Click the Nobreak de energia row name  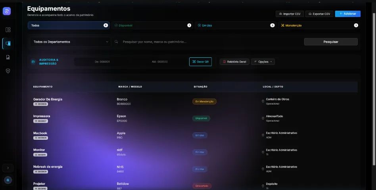[x=48, y=167]
